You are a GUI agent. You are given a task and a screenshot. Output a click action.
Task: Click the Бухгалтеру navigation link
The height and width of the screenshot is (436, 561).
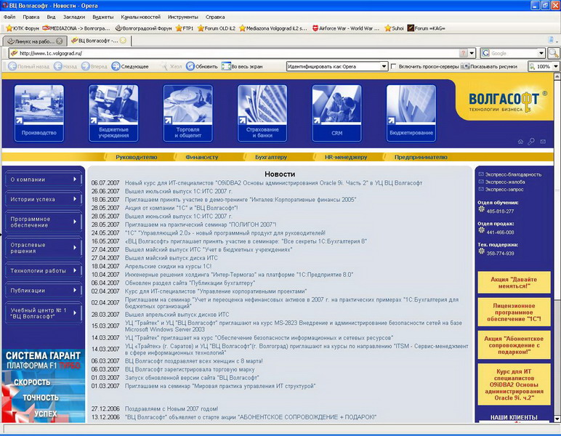pos(271,157)
